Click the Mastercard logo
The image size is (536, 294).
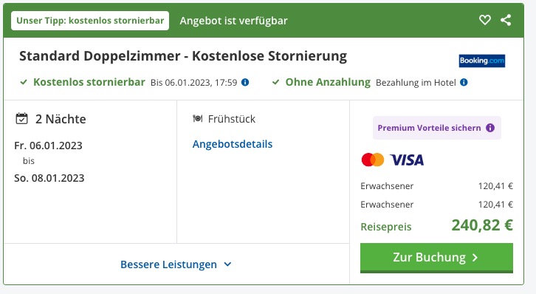coord(373,160)
